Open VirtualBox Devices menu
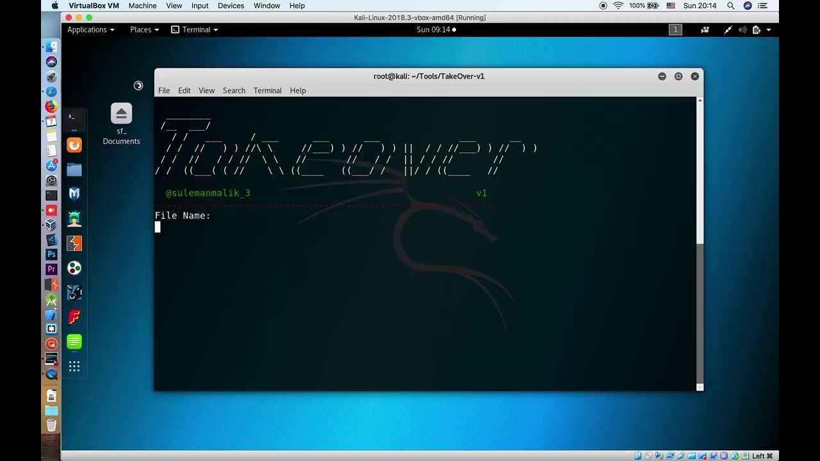Viewport: 820px width, 461px height. (x=231, y=6)
